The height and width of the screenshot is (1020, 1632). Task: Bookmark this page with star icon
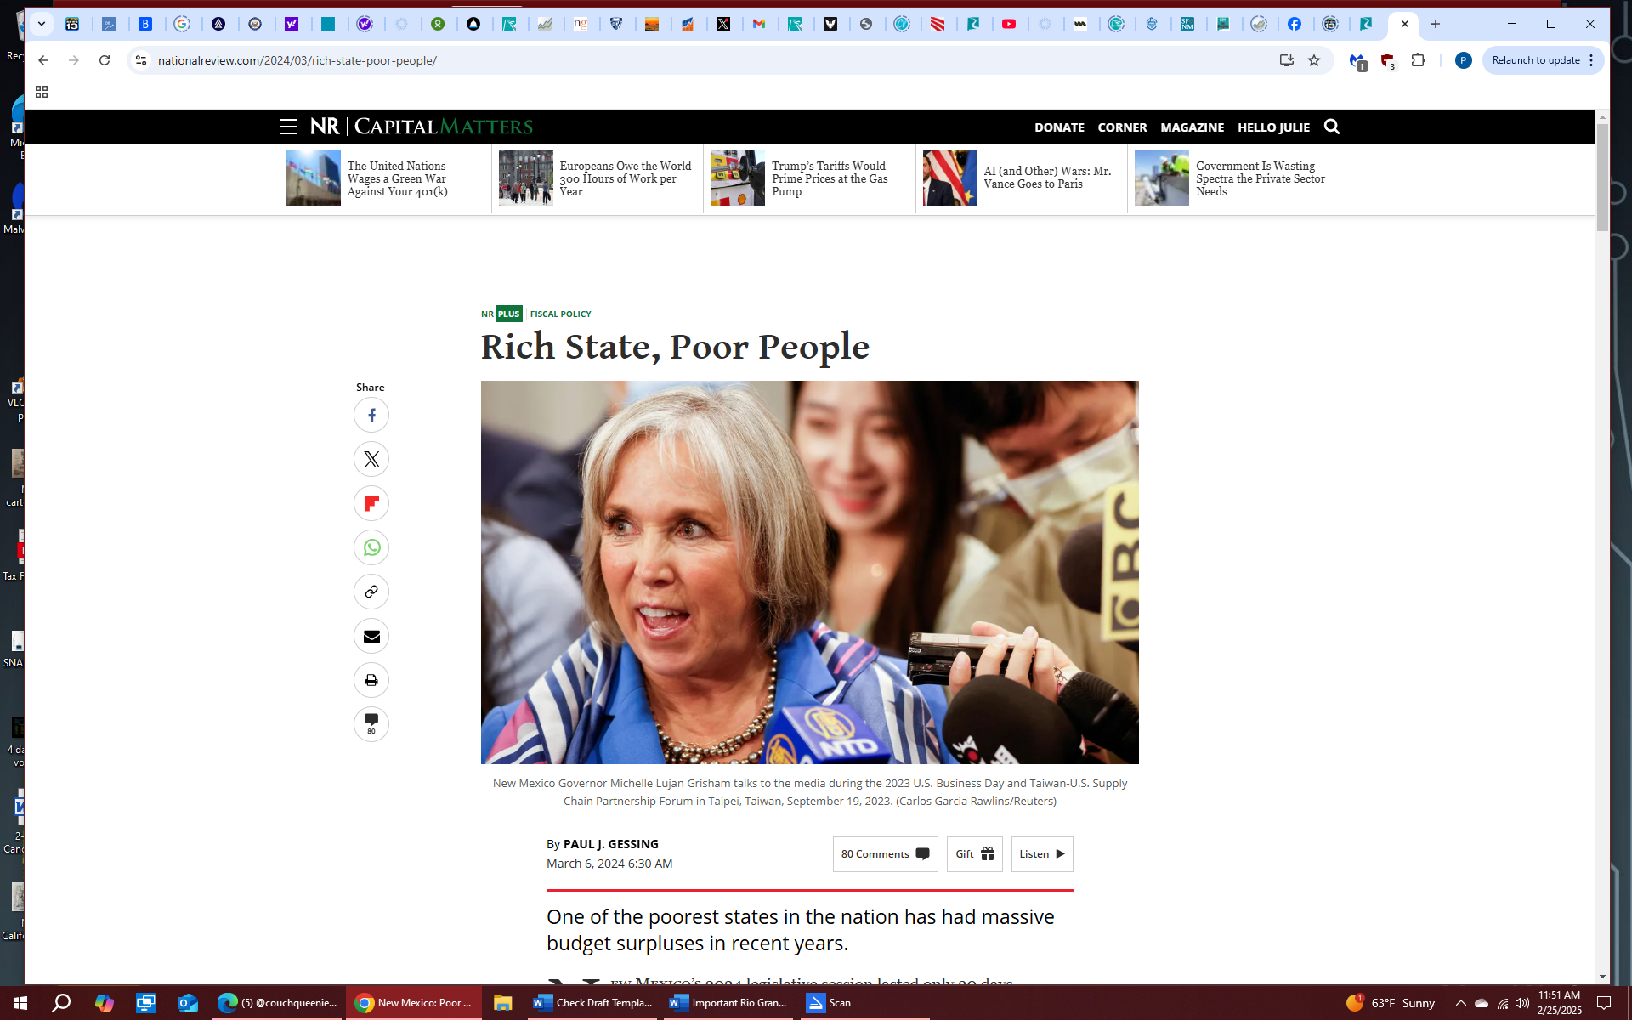coord(1314,60)
